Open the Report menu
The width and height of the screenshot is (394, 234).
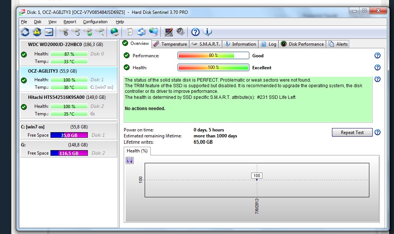pos(70,22)
